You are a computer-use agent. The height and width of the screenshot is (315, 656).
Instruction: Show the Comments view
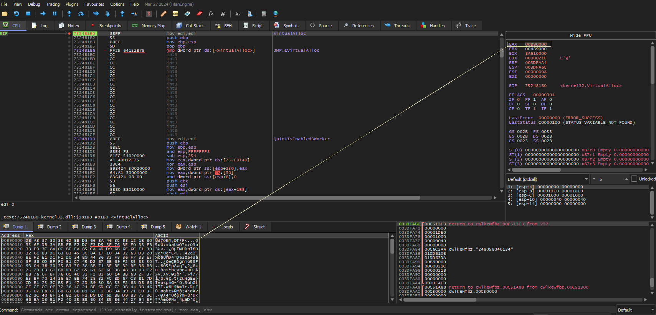175,14
